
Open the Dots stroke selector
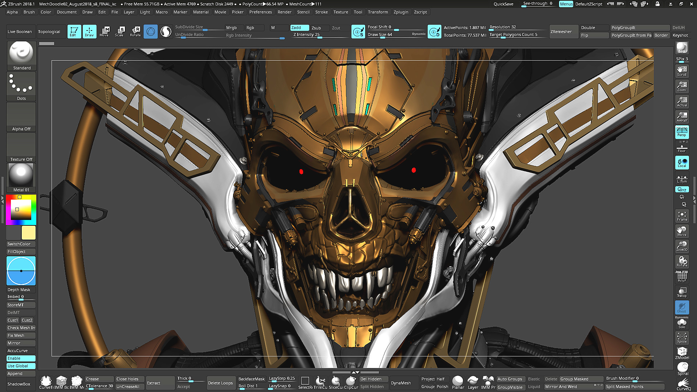21,86
